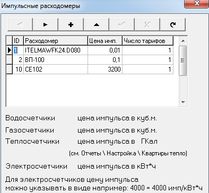Click the row indicator of ВП-100 row

9,60
